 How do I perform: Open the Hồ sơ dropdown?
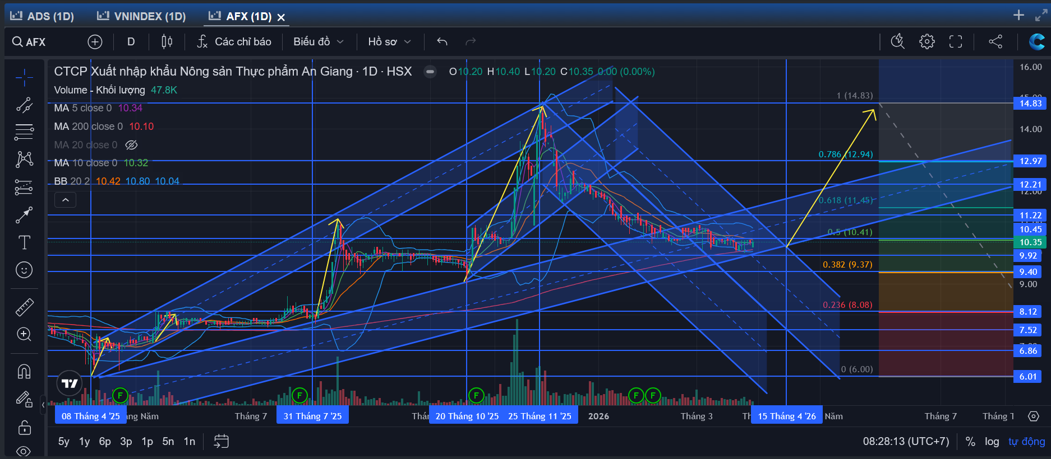[x=390, y=41]
